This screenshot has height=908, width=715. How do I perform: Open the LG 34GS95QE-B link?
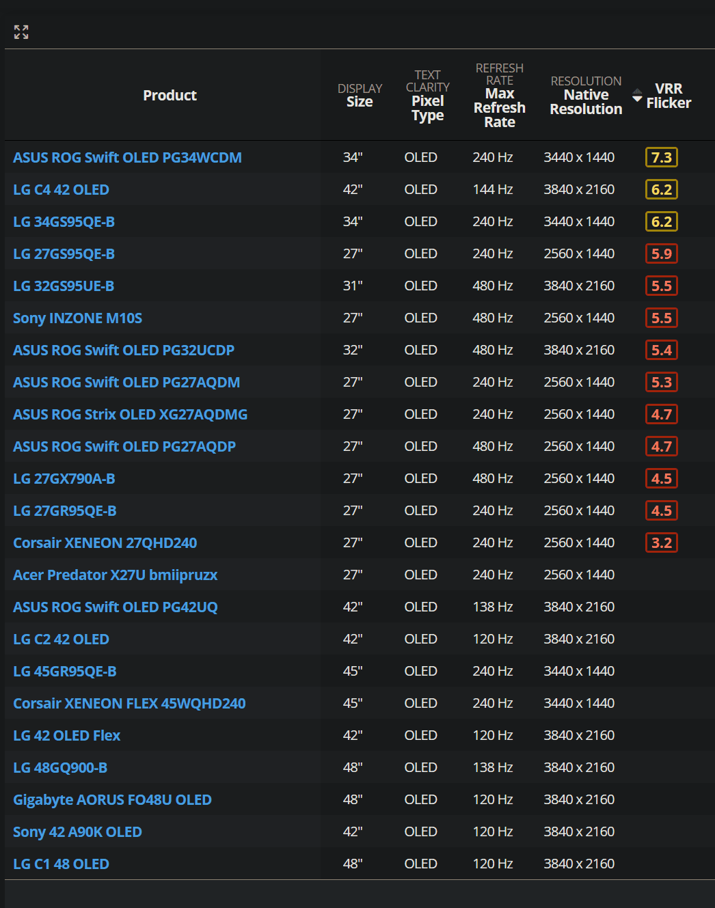pos(64,222)
